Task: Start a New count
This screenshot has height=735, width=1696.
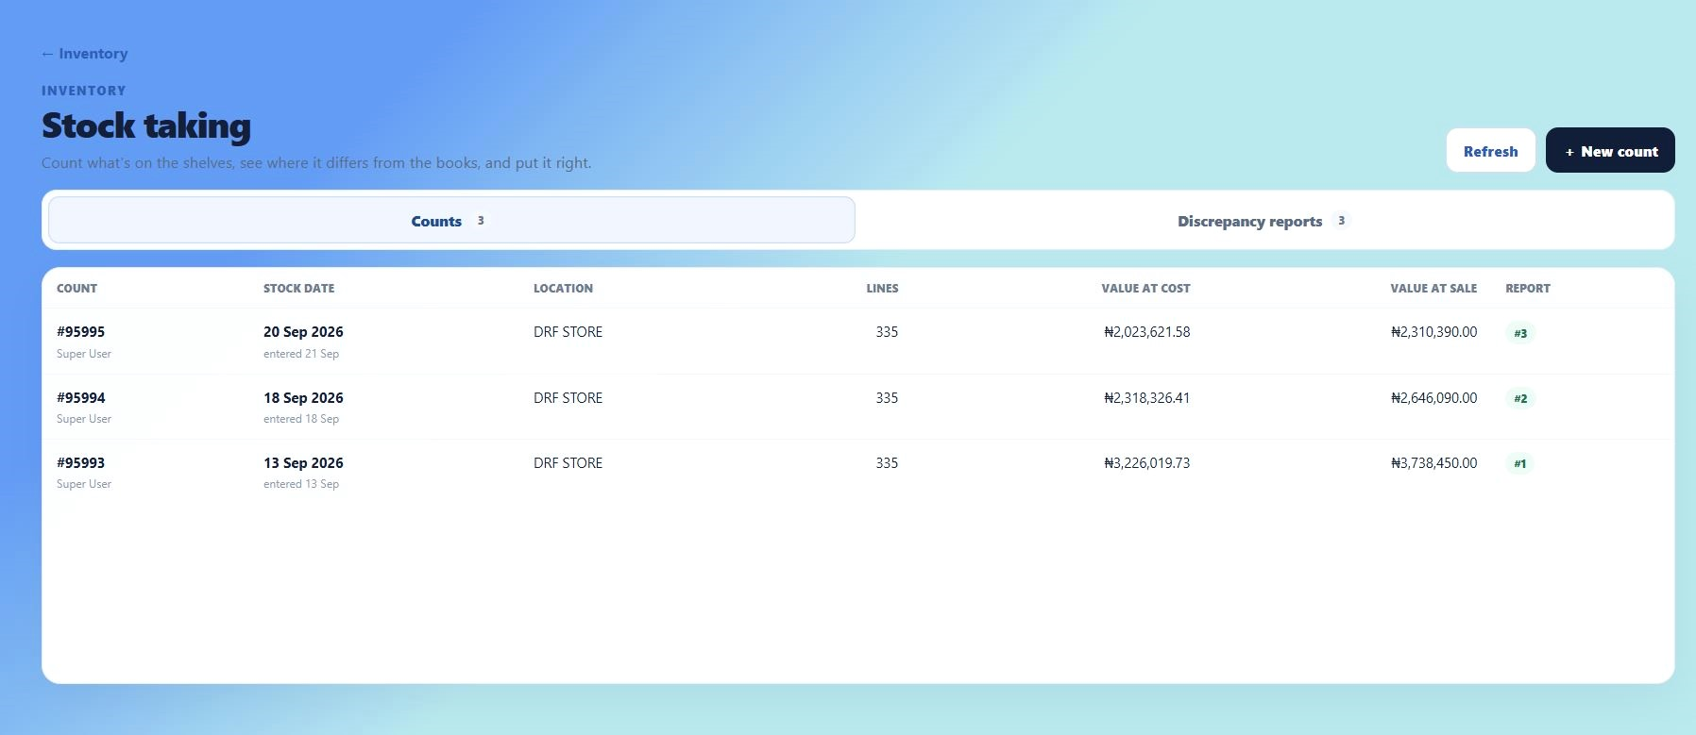Action: [x=1610, y=151]
